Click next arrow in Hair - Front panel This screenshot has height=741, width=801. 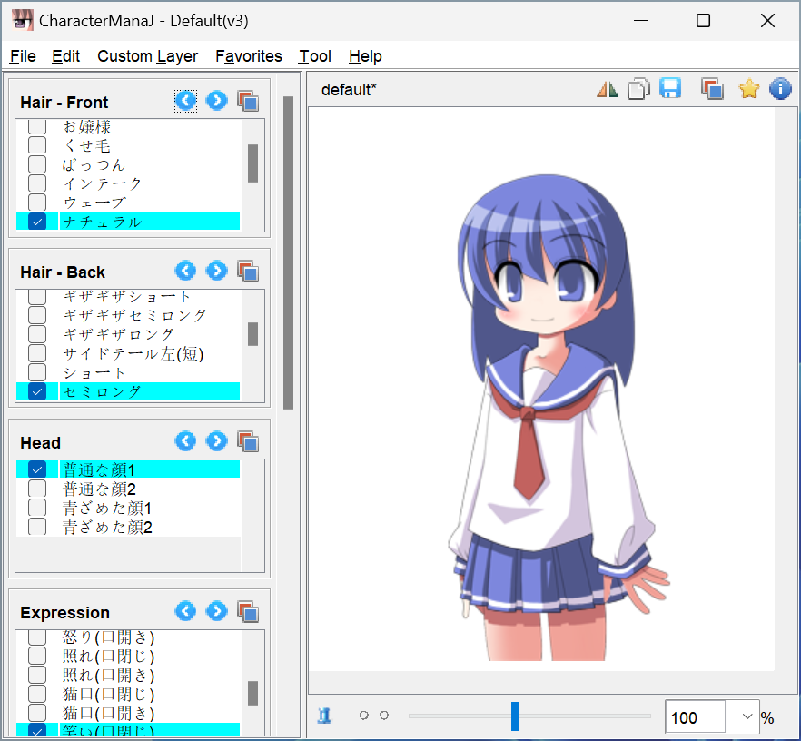216,101
